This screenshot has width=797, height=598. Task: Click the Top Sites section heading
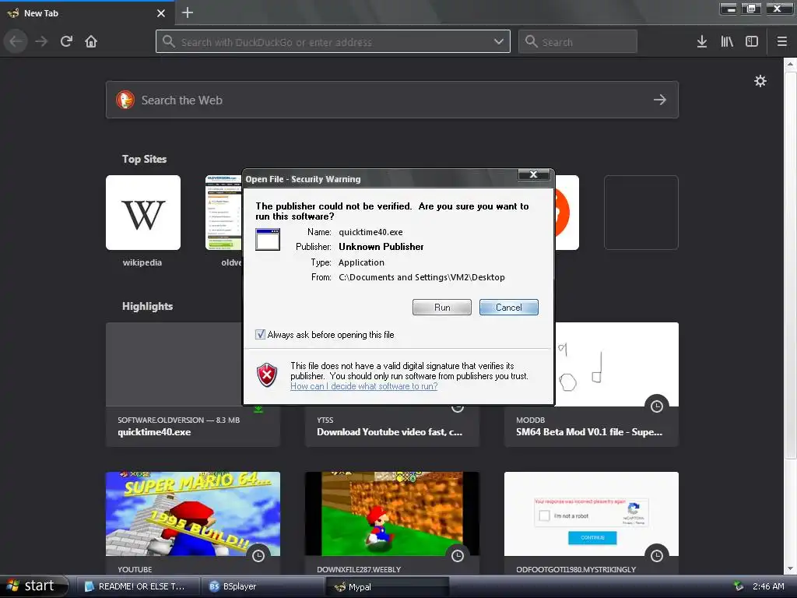click(x=144, y=159)
